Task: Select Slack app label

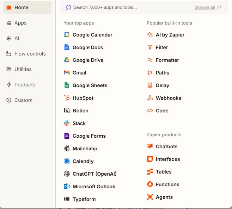Action: [x=79, y=123]
